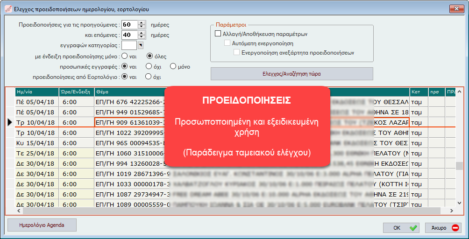
Task: Decrease the next days spinner below 40
Action: pos(142,37)
